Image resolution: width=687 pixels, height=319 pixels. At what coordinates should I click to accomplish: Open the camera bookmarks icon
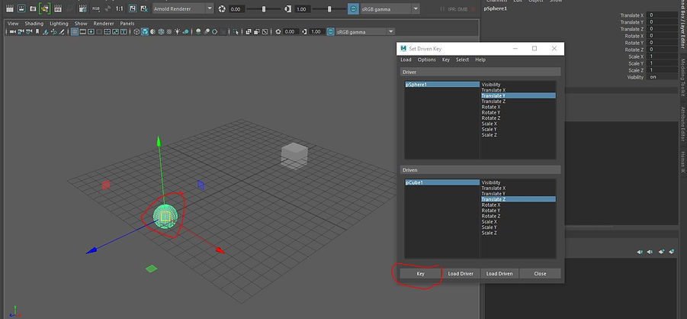point(37,31)
